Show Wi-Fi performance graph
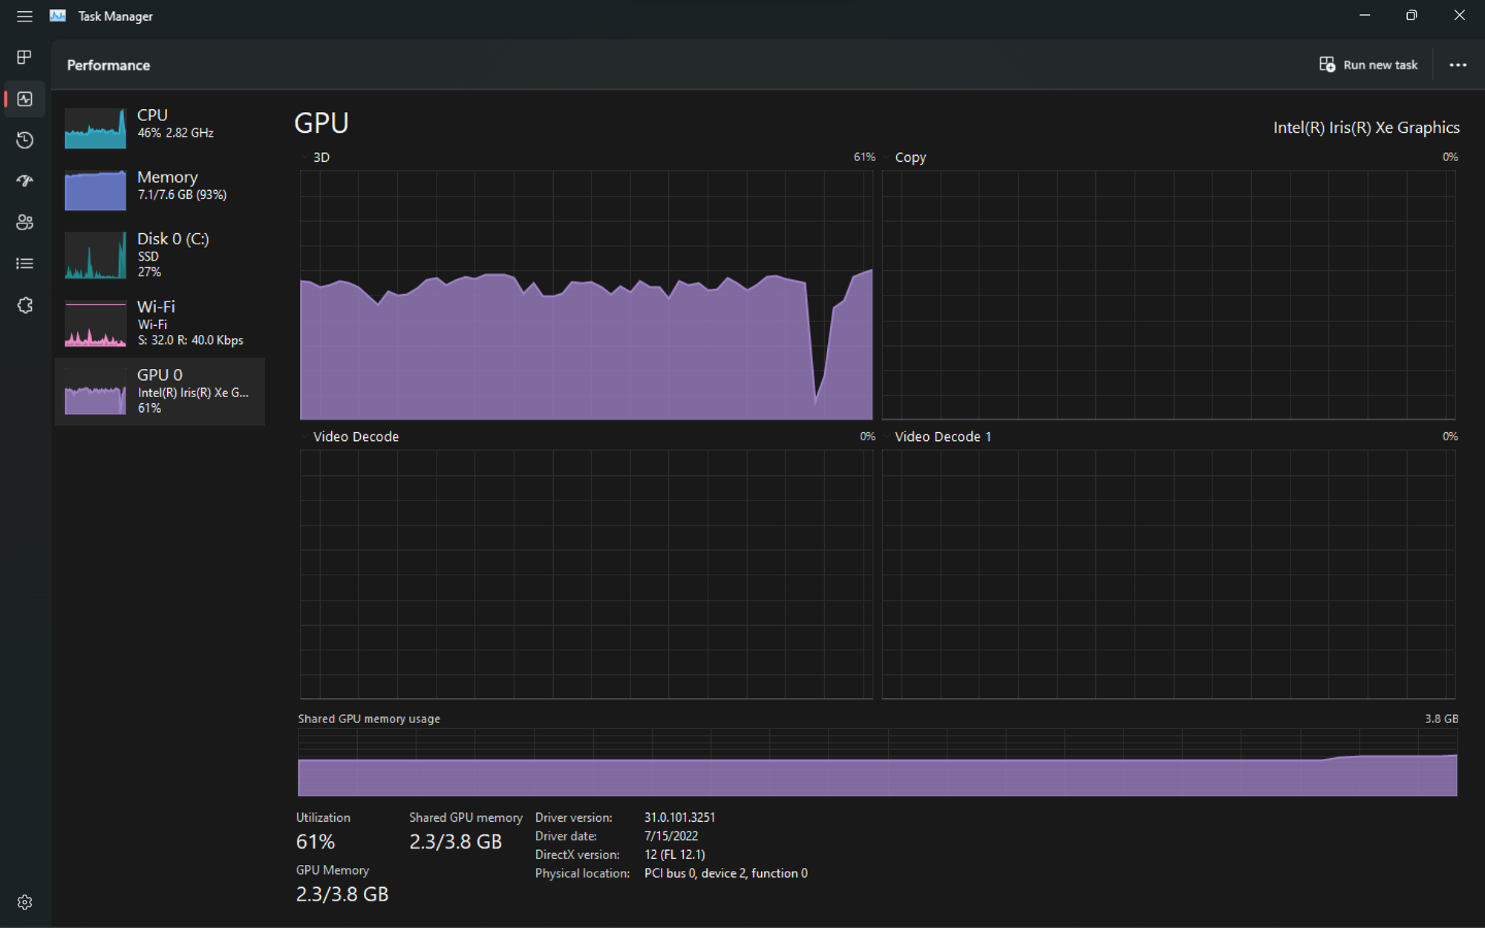Image resolution: width=1485 pixels, height=928 pixels. [x=160, y=323]
